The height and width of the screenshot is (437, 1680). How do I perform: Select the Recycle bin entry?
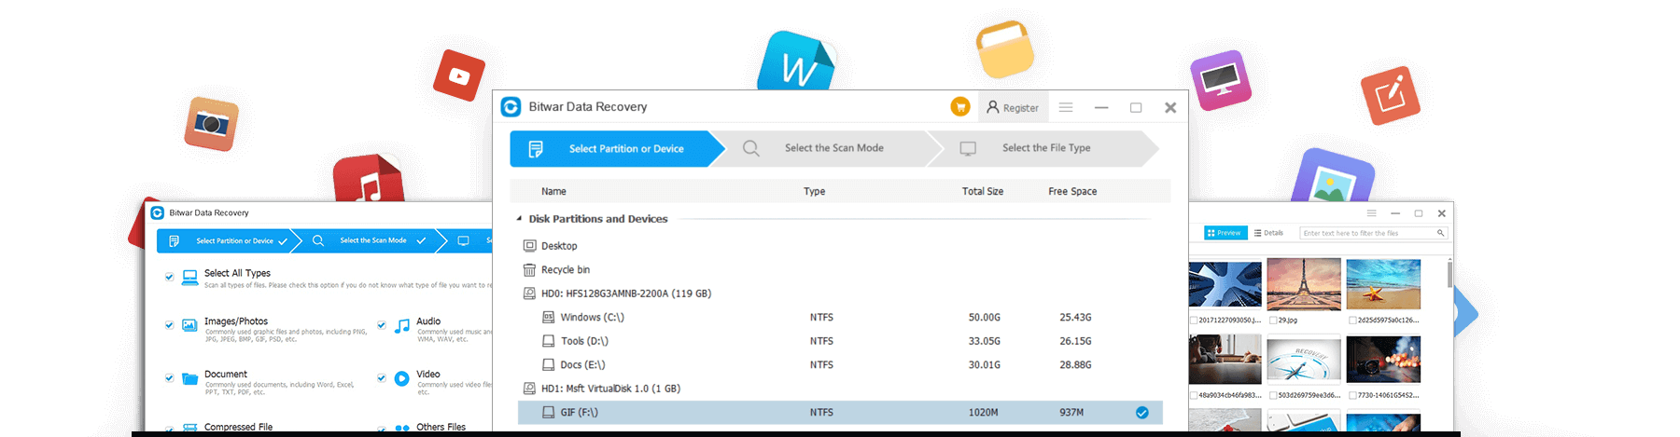[566, 270]
